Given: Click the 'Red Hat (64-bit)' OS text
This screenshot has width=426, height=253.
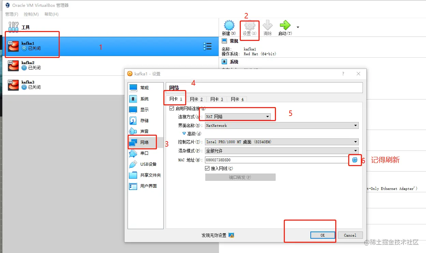Looking at the screenshot, I should point(260,54).
